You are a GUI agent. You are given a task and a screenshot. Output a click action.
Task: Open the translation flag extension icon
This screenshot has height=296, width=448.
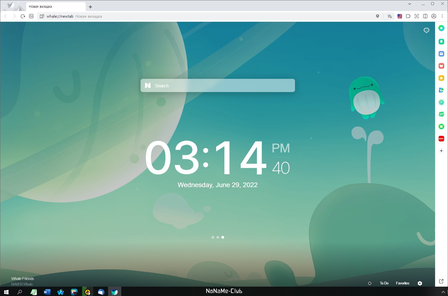pyautogui.click(x=399, y=16)
